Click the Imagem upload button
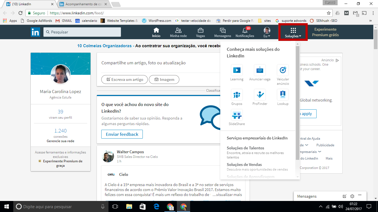The width and height of the screenshot is (378, 212). click(x=164, y=79)
